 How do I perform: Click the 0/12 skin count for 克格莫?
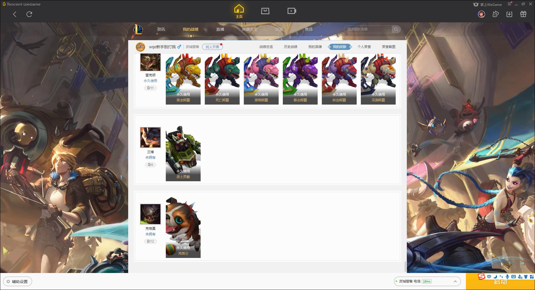150,241
